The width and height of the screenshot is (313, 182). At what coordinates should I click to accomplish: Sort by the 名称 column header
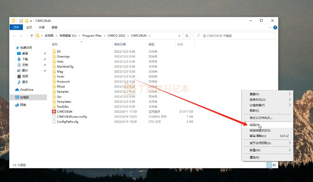pyautogui.click(x=55, y=44)
